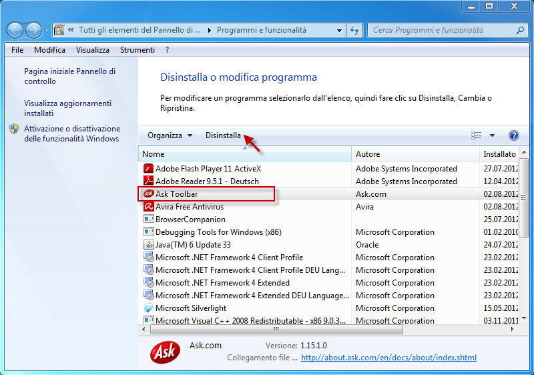
Task: Click the right arrow of horizontal scrollbar
Action: tap(512, 329)
